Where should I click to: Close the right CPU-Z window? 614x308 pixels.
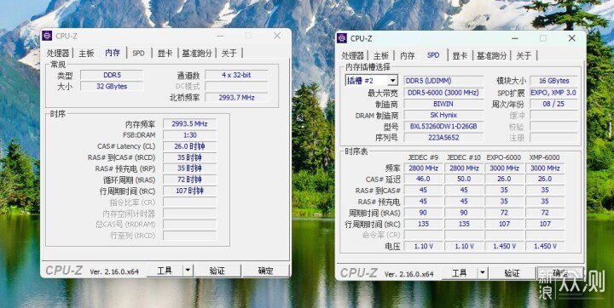(571, 38)
